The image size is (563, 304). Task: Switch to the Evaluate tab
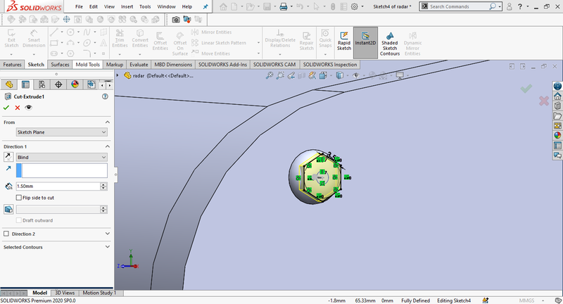pos(138,65)
